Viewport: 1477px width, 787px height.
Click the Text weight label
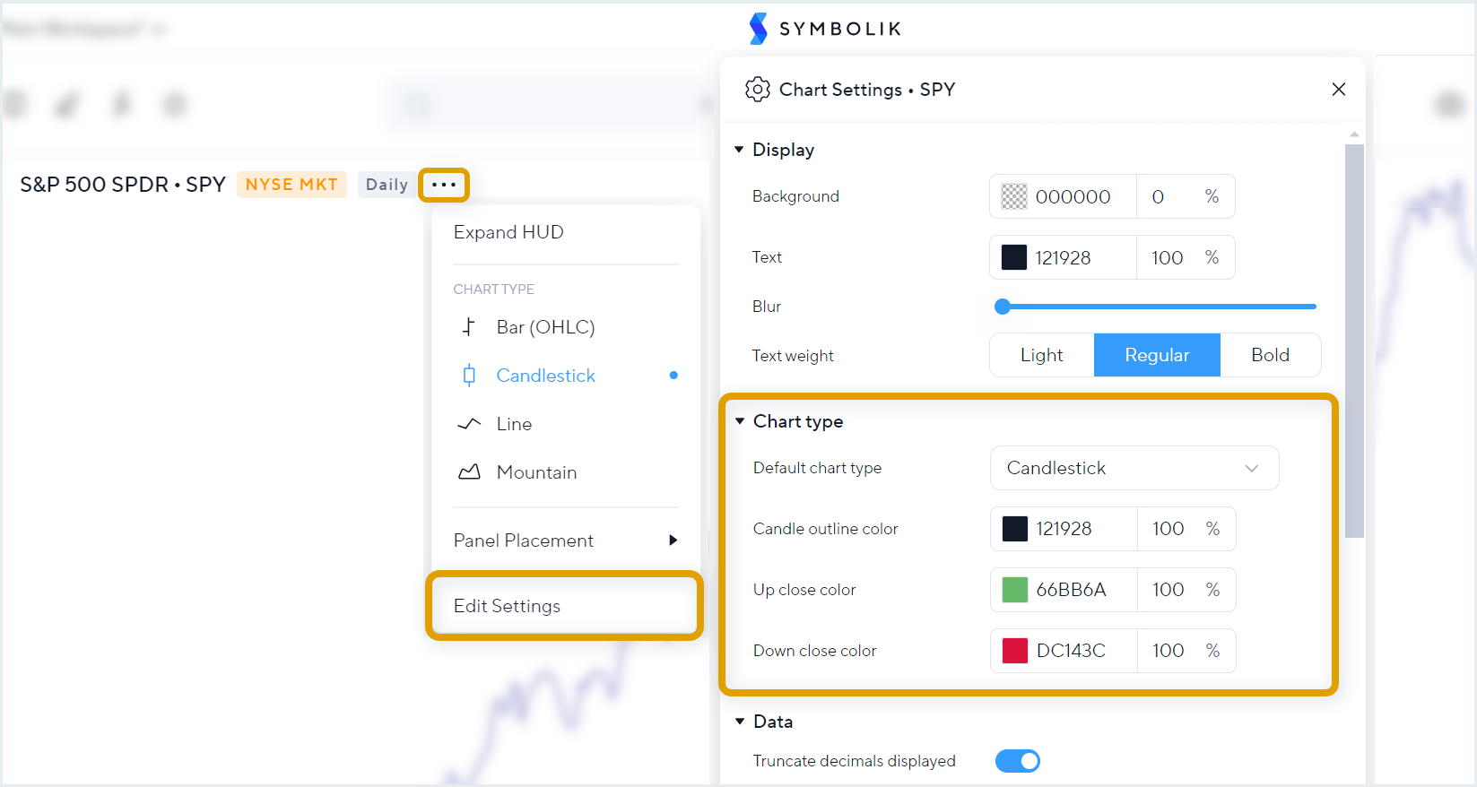tap(793, 356)
